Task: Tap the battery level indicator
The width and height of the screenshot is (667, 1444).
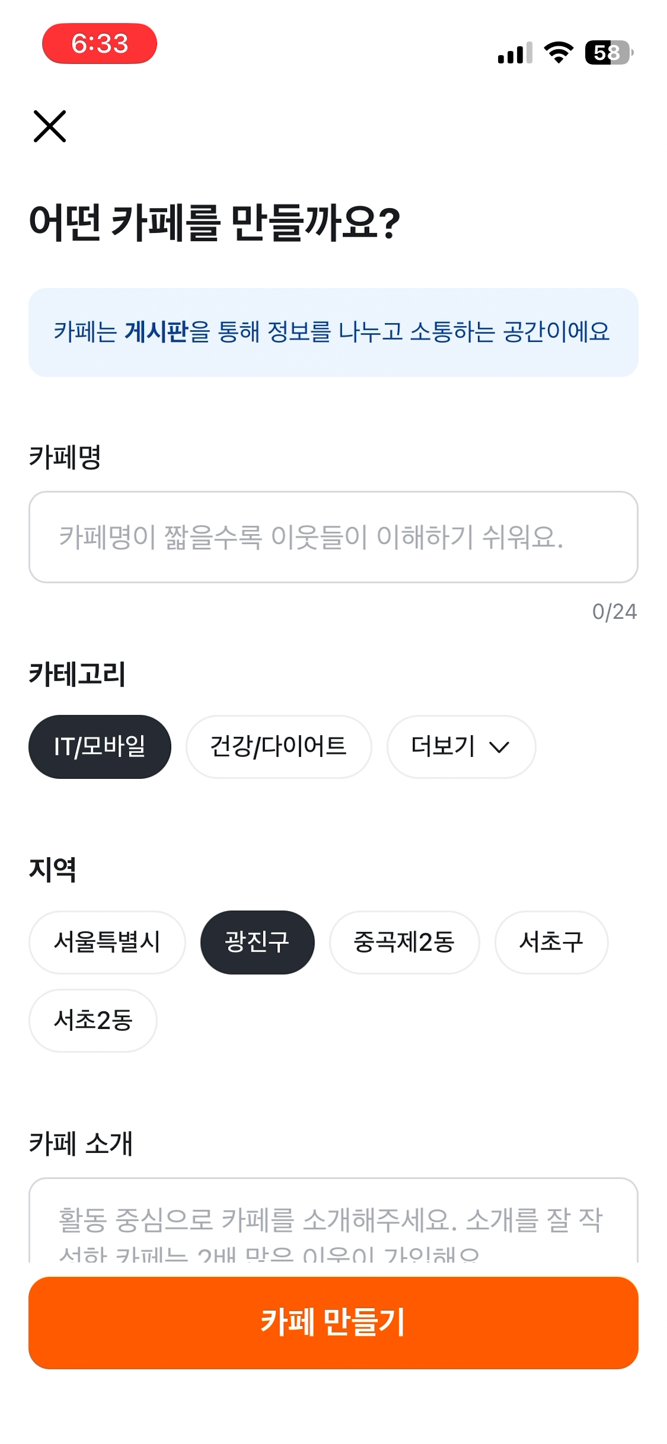Action: [x=608, y=53]
